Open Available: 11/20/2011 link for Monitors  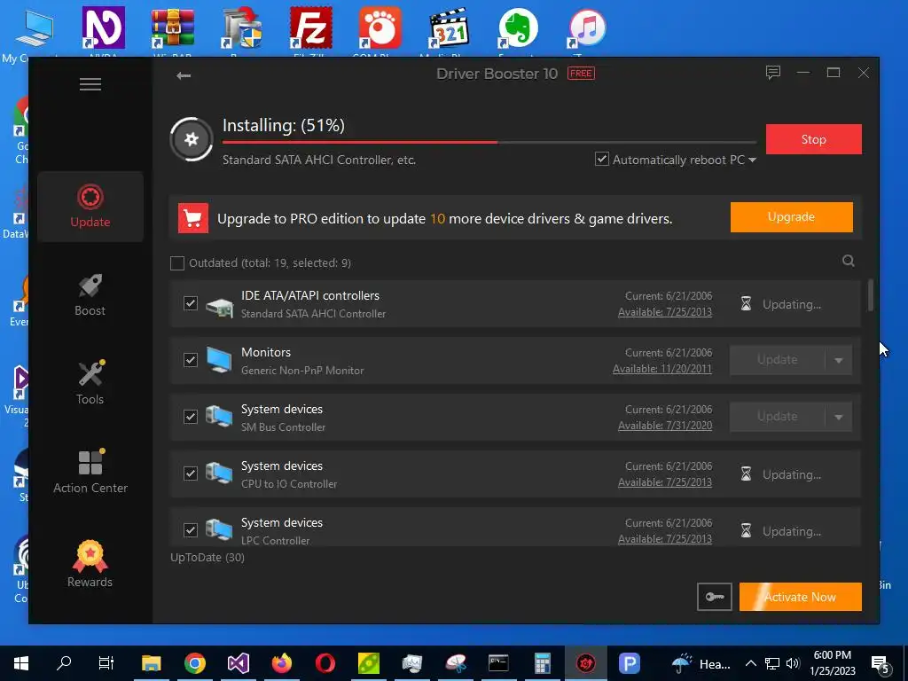[x=662, y=369]
